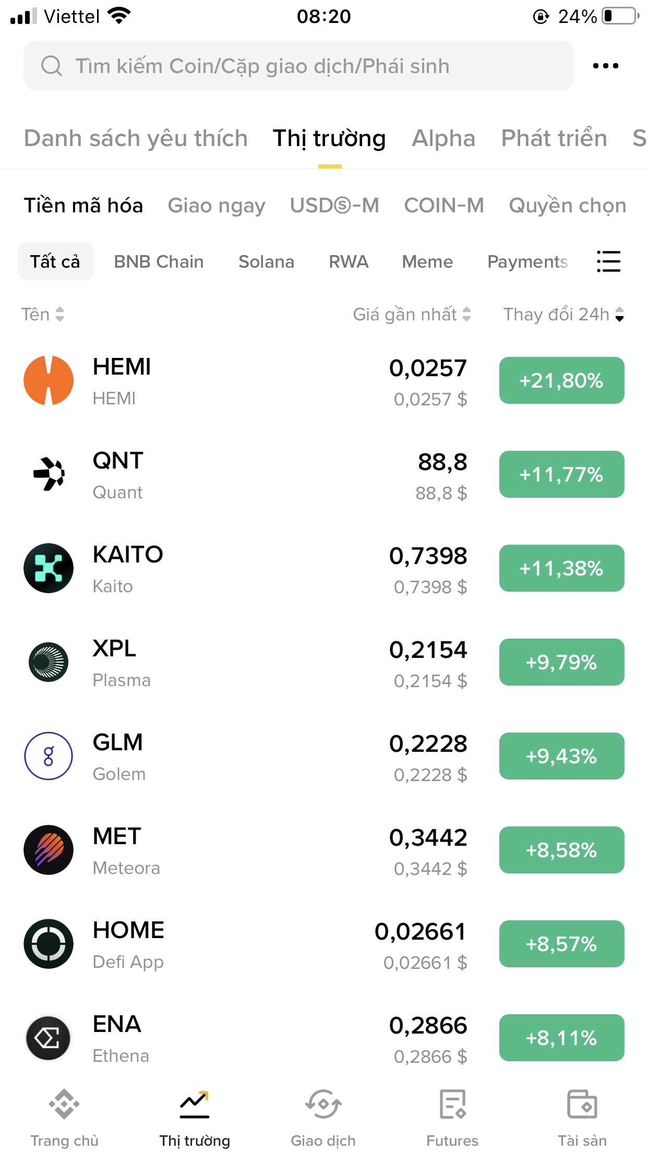Select the BNB Chain filter chip
The image size is (648, 1152).
point(159,261)
